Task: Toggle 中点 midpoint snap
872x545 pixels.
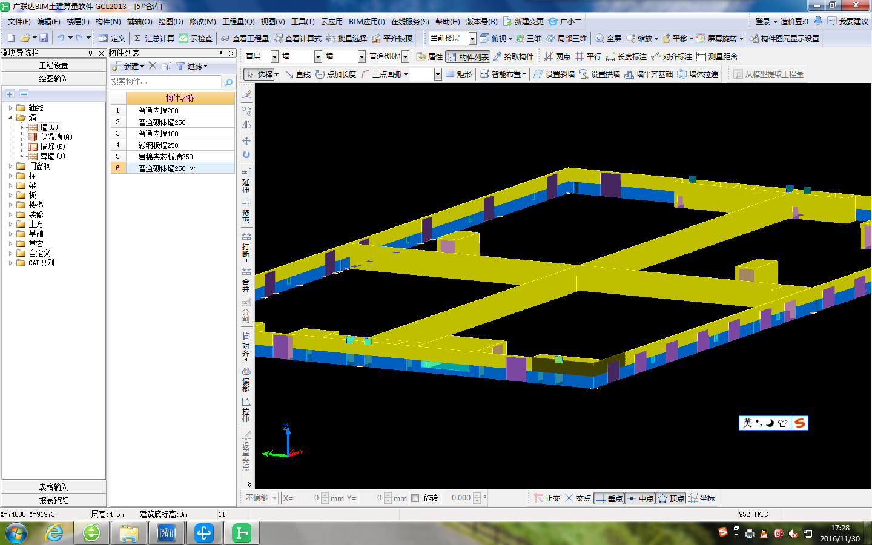Action: [640, 498]
